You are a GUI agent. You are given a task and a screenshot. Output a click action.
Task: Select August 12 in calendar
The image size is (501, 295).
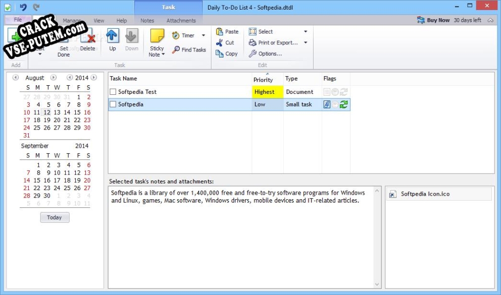47,112
